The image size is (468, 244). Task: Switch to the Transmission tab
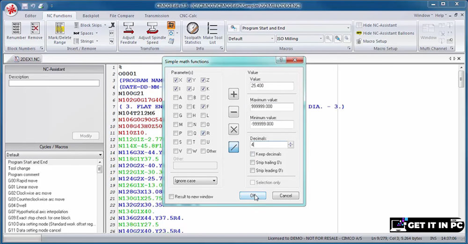pos(157,16)
